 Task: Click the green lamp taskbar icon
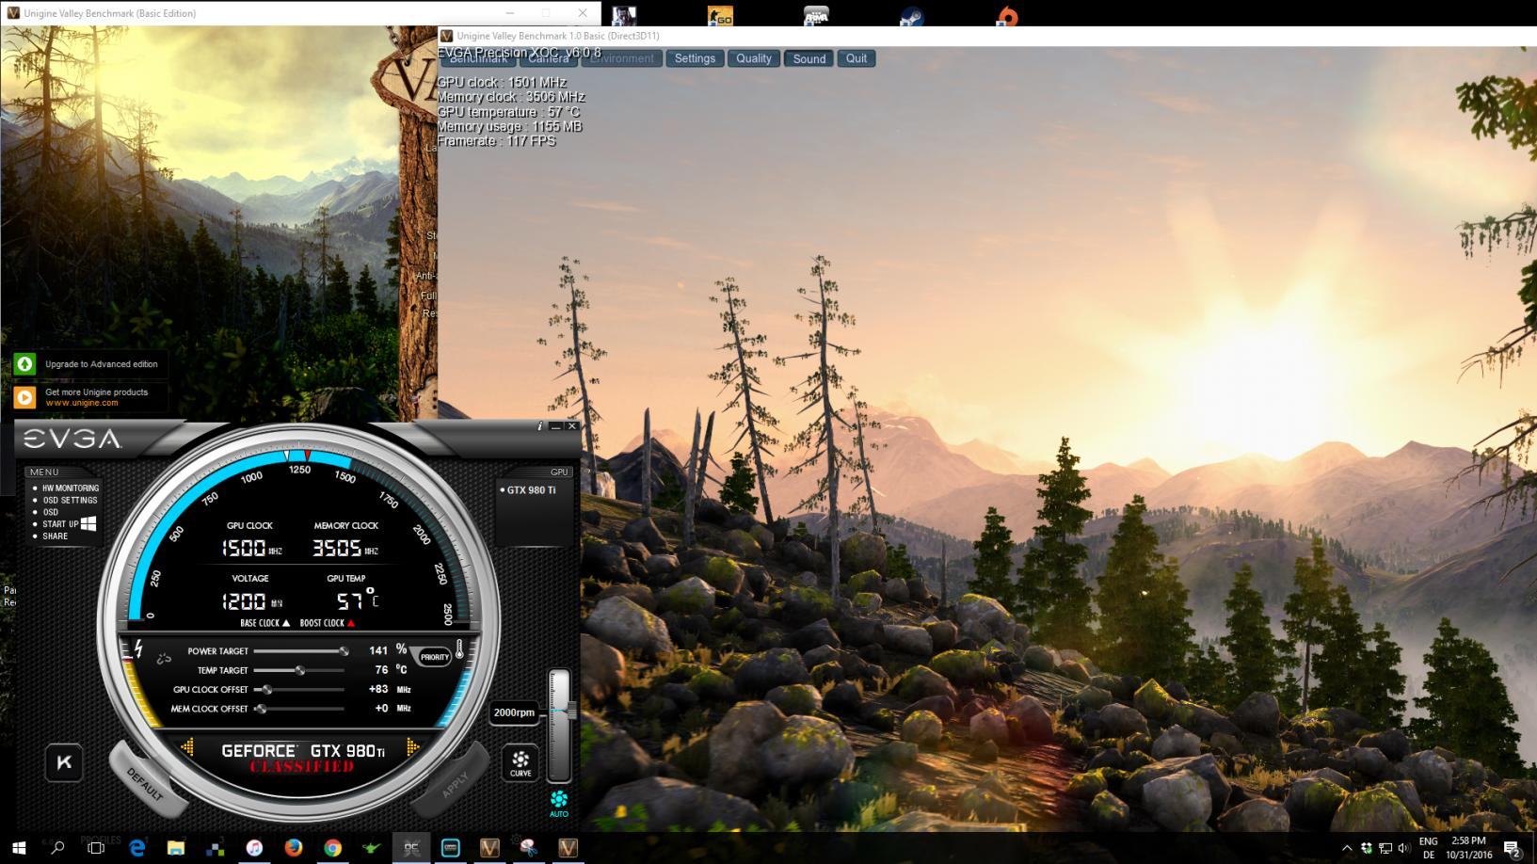click(372, 848)
